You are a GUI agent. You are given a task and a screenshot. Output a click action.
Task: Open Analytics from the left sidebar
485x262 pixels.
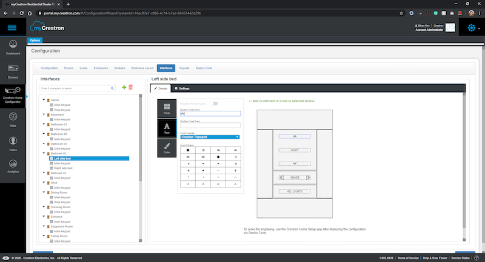coord(13,166)
